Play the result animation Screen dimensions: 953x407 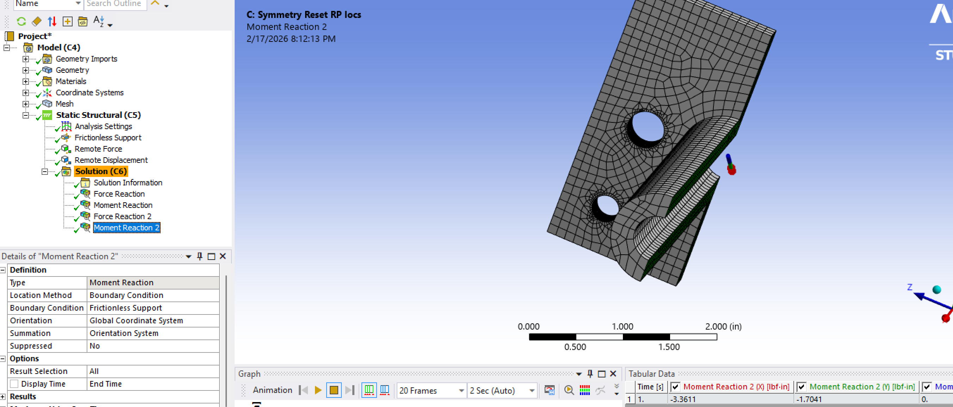(318, 390)
